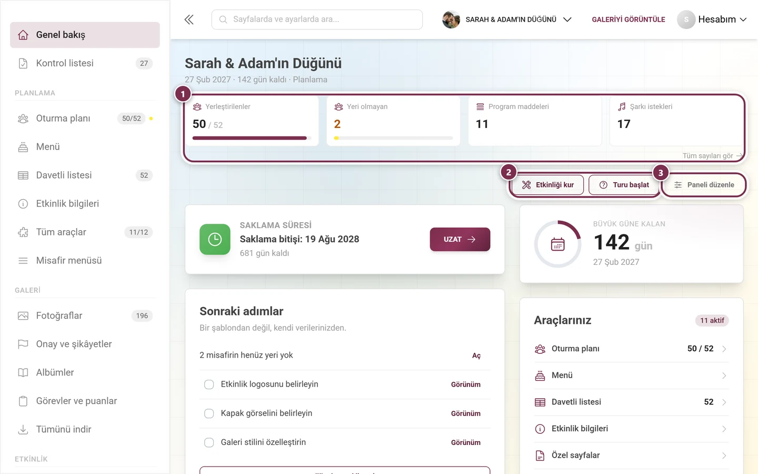
Task: Click the Tüm sayıları gör link
Action: [x=713, y=156]
